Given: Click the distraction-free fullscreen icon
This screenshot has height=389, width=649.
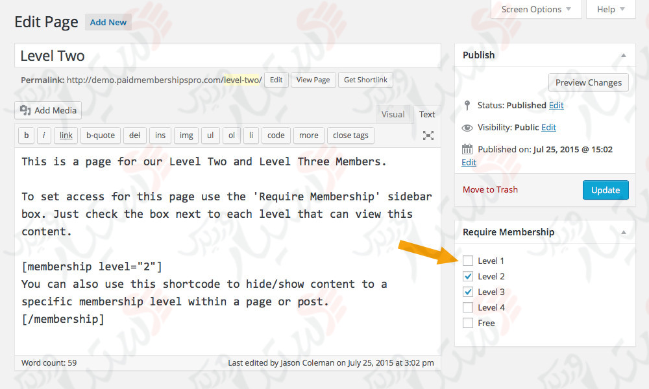Looking at the screenshot, I should [x=428, y=136].
